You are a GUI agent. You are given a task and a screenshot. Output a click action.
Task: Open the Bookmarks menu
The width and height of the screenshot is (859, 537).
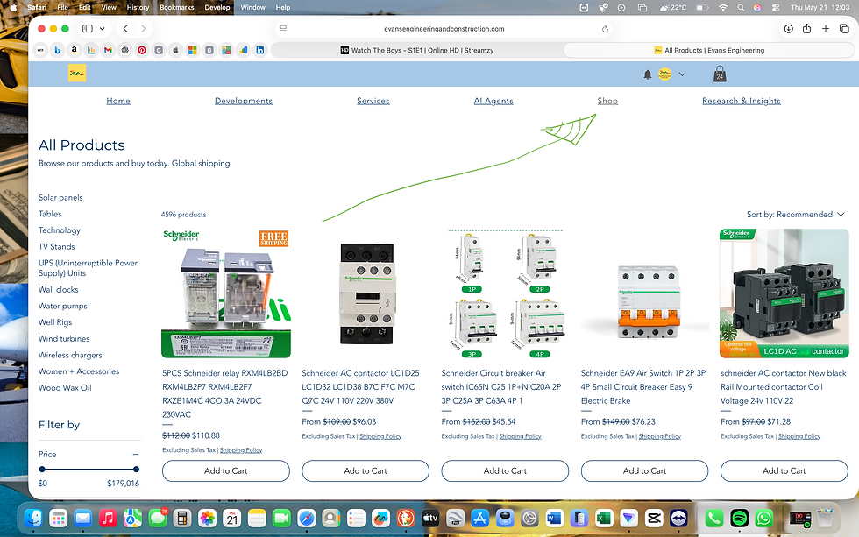pyautogui.click(x=176, y=8)
